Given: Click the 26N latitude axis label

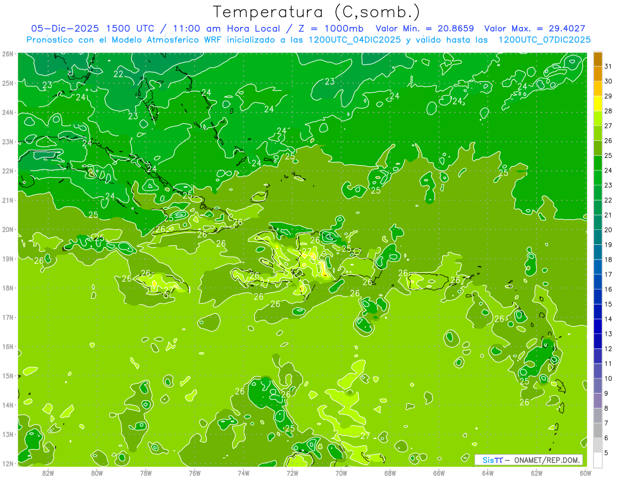Looking at the screenshot, I should pos(7,54).
